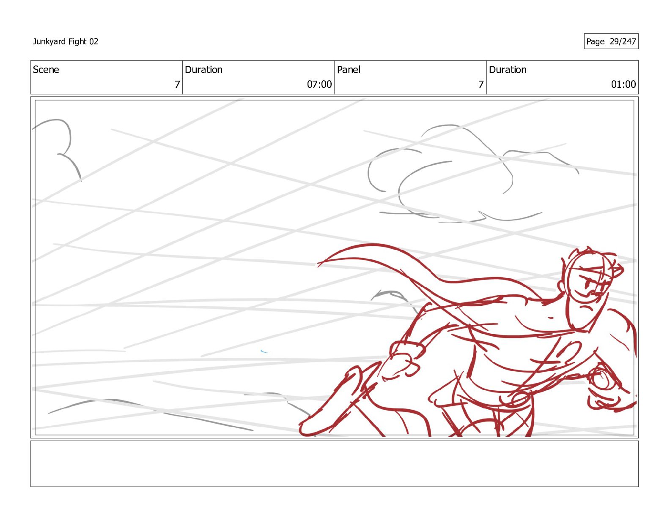Click the 'Junkyard Fight 02' title text
This screenshot has height=517, width=670.
66,41
